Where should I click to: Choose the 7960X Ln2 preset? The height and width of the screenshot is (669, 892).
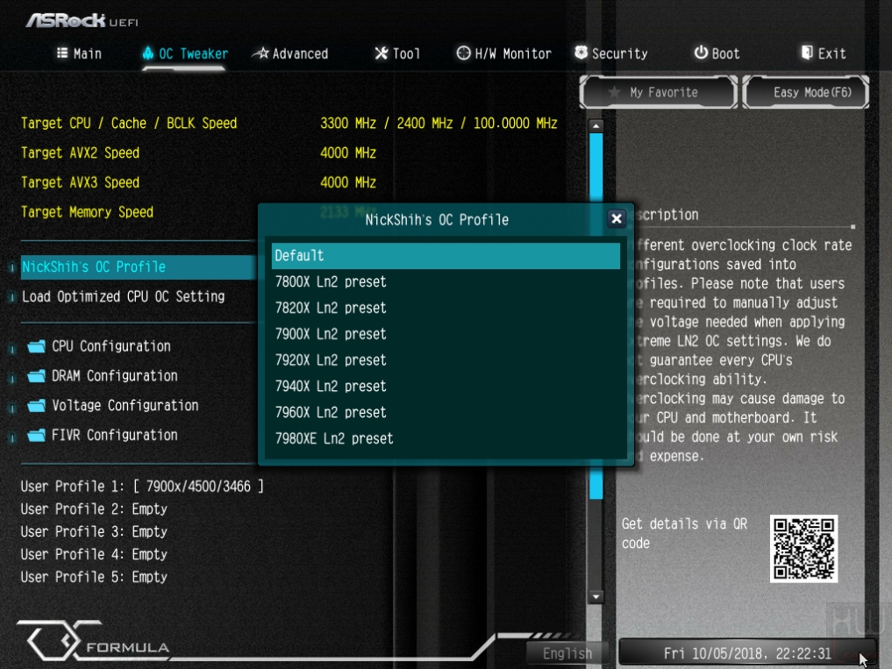[446, 412]
